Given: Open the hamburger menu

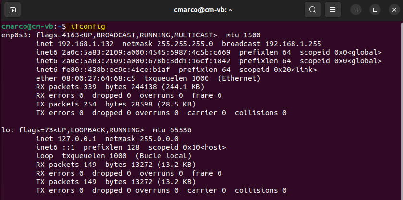Looking at the screenshot, I should (333, 10).
